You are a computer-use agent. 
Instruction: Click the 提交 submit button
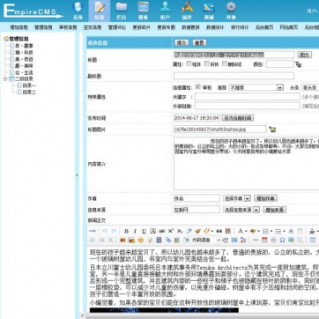click(182, 42)
